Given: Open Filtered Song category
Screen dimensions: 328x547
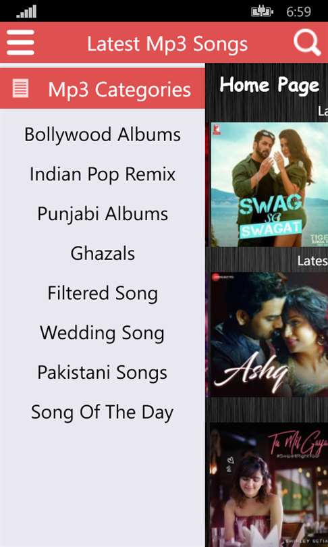Looking at the screenshot, I should (103, 293).
